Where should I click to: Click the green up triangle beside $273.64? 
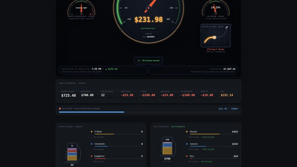pyautogui.click(x=106, y=69)
